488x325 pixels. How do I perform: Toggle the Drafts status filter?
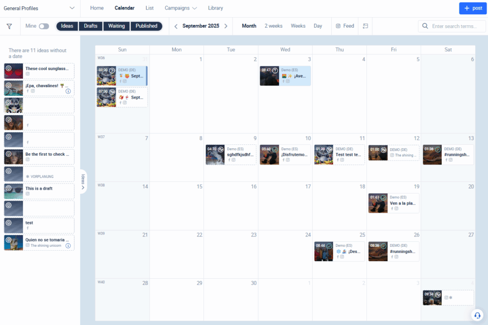tap(91, 26)
